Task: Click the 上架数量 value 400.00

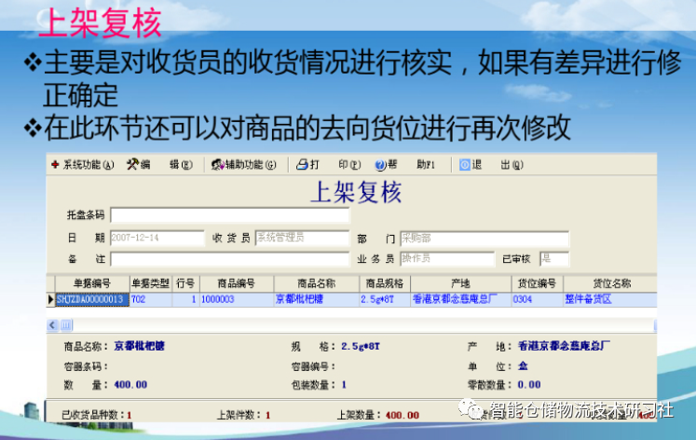Action: [x=403, y=416]
